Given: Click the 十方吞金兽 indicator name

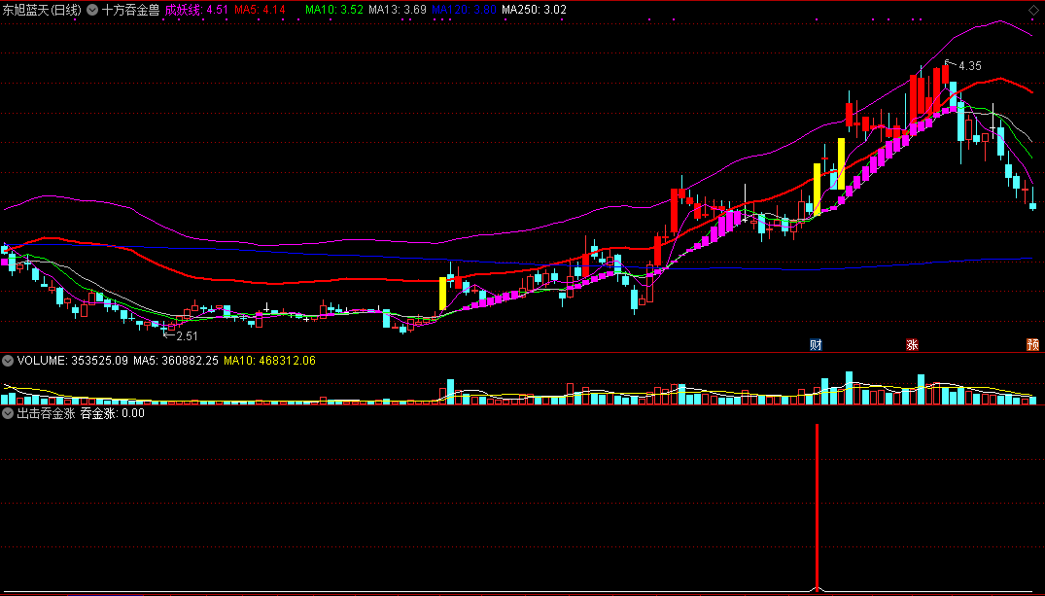Looking at the screenshot, I should click(x=130, y=10).
